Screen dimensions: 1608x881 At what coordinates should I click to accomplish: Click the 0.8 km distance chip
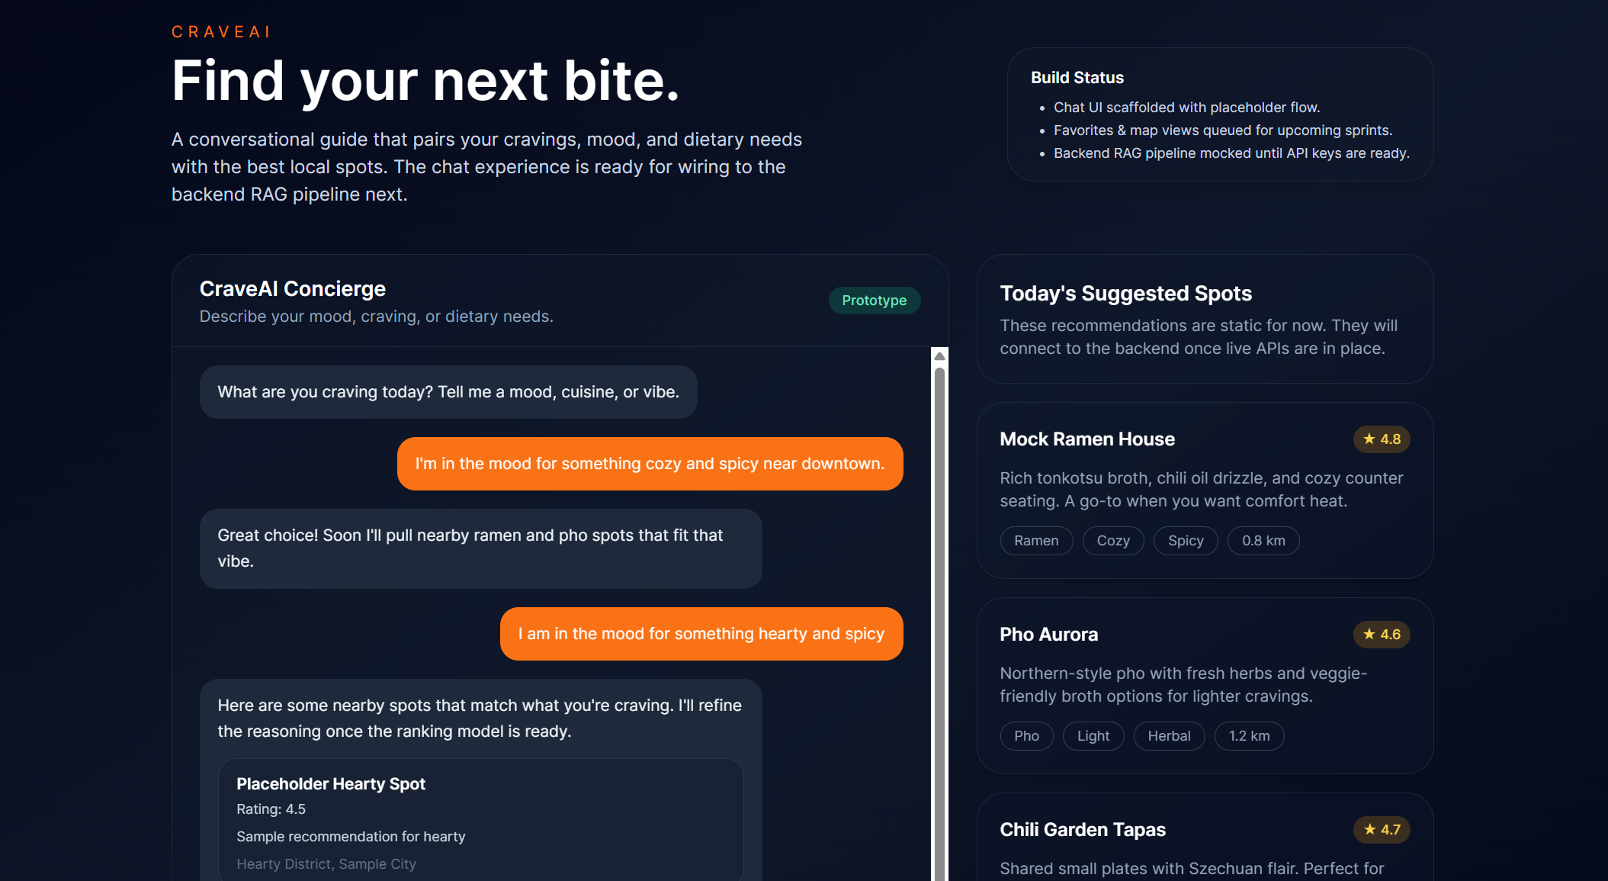pyautogui.click(x=1263, y=541)
